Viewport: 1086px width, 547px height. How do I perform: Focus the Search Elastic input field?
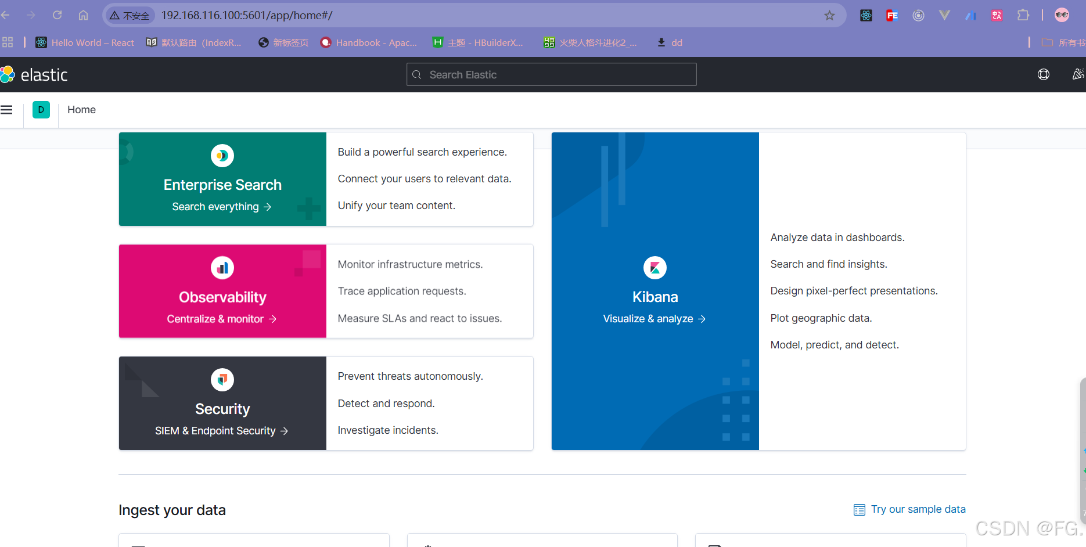point(552,74)
